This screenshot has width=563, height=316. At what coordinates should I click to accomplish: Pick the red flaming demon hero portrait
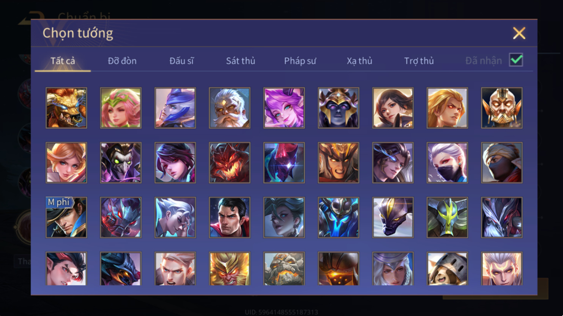pyautogui.click(x=229, y=163)
